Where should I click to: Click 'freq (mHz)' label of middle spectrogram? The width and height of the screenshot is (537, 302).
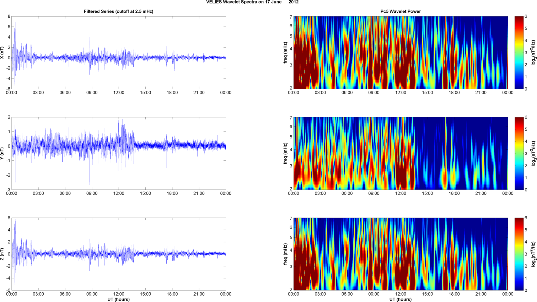click(x=285, y=153)
